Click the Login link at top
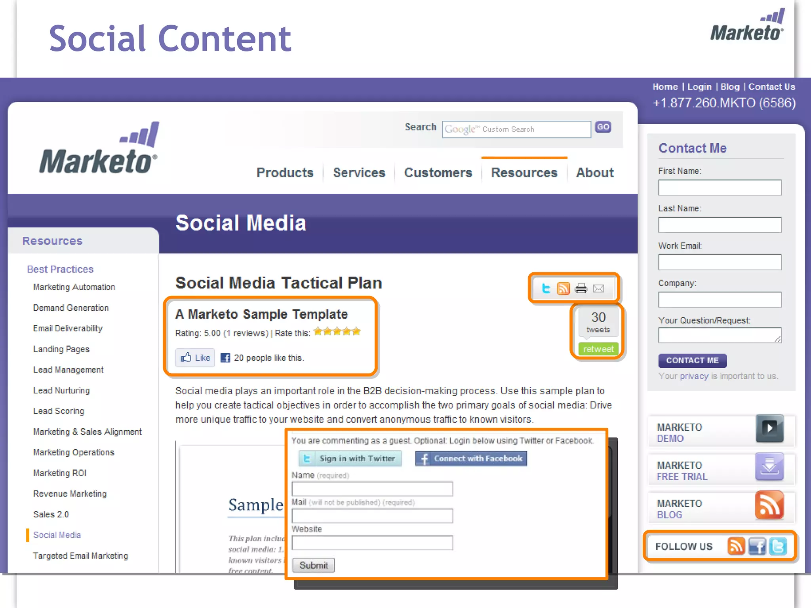Image resolution: width=811 pixels, height=608 pixels. (x=699, y=87)
